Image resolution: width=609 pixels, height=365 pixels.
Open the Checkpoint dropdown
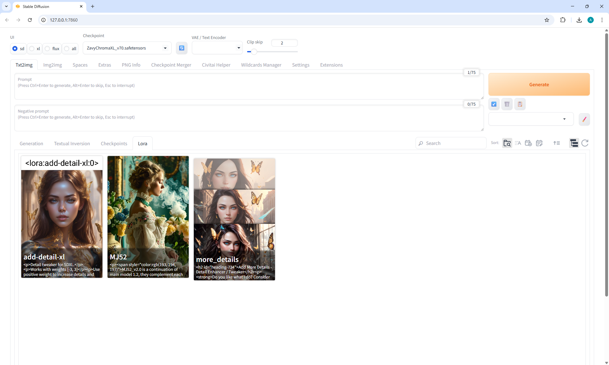[127, 48]
